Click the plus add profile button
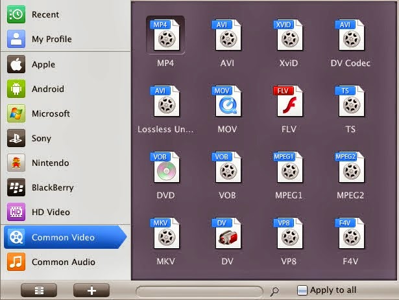Image resolution: width=399 pixels, height=300 pixels. (x=91, y=290)
